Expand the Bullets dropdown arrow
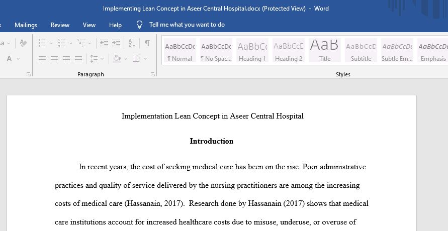448x231 pixels. 51,43
